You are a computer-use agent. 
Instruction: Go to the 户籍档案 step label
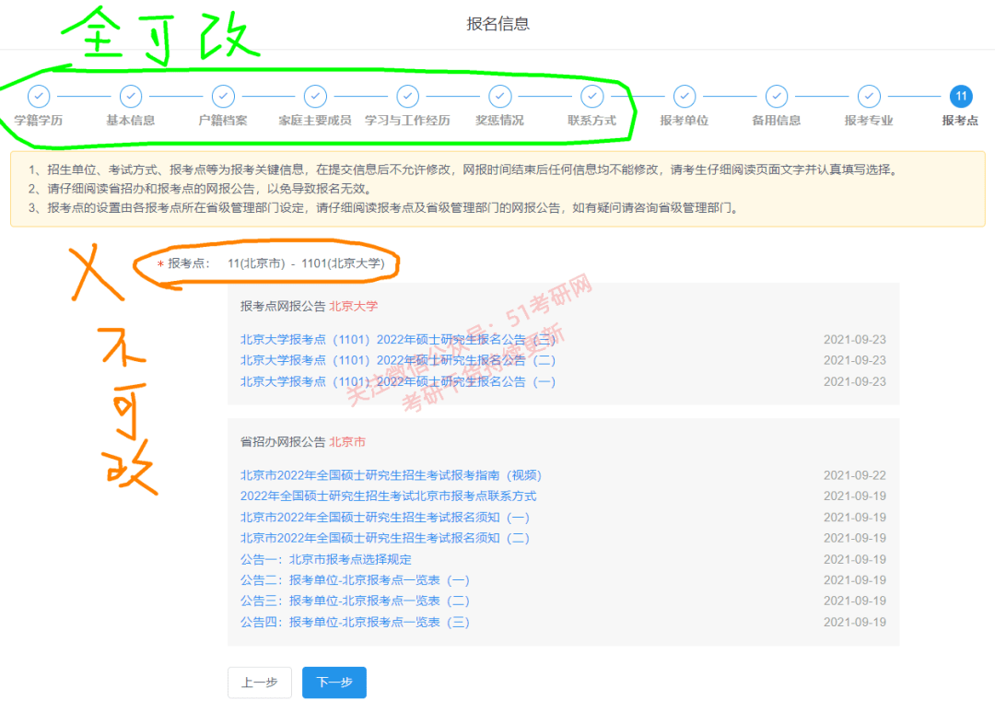(223, 121)
